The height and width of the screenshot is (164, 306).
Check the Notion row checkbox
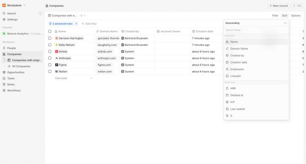coord(50,71)
